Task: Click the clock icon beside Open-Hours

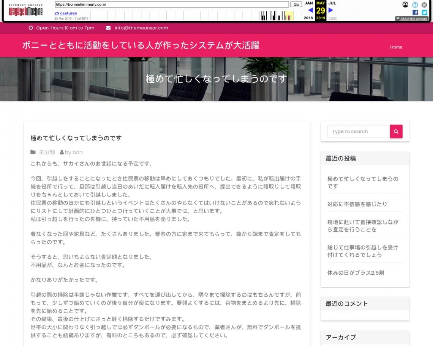Action: click(x=31, y=28)
